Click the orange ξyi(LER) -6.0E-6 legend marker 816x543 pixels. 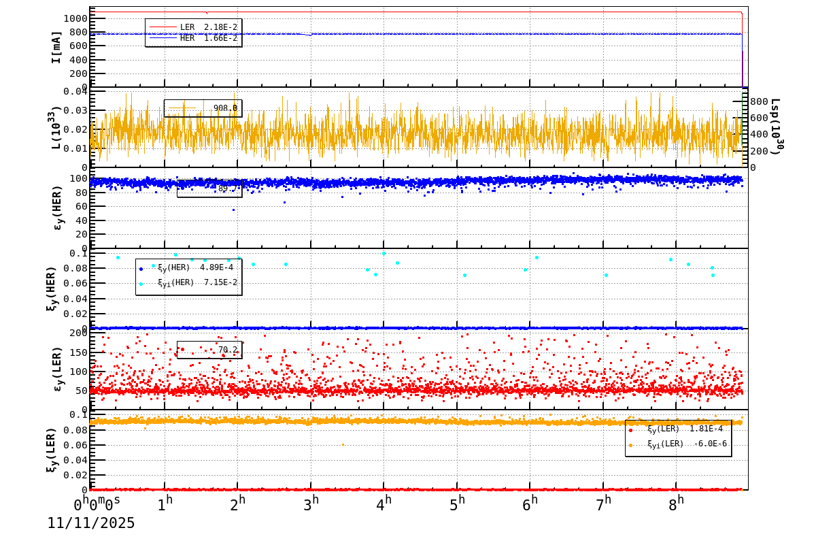point(630,445)
